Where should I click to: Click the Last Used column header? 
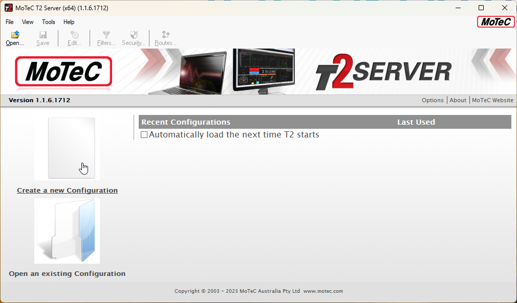(416, 122)
